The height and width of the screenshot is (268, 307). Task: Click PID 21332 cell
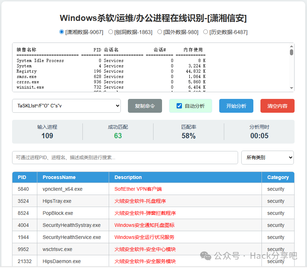(25, 261)
